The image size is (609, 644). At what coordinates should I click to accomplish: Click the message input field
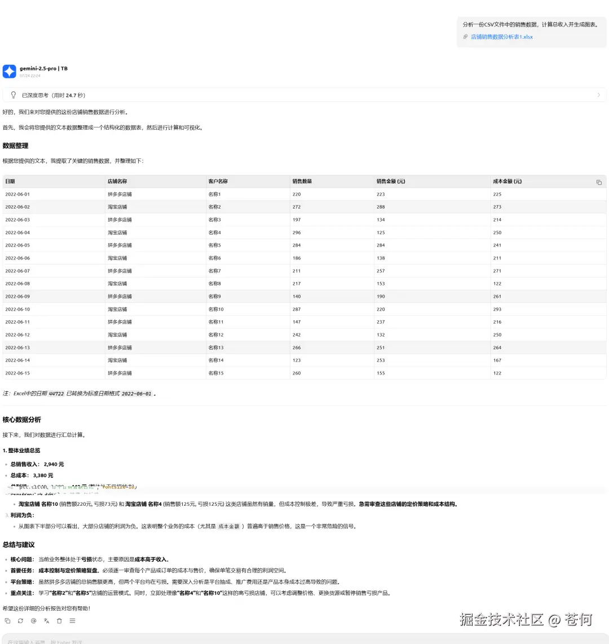pyautogui.click(x=304, y=640)
